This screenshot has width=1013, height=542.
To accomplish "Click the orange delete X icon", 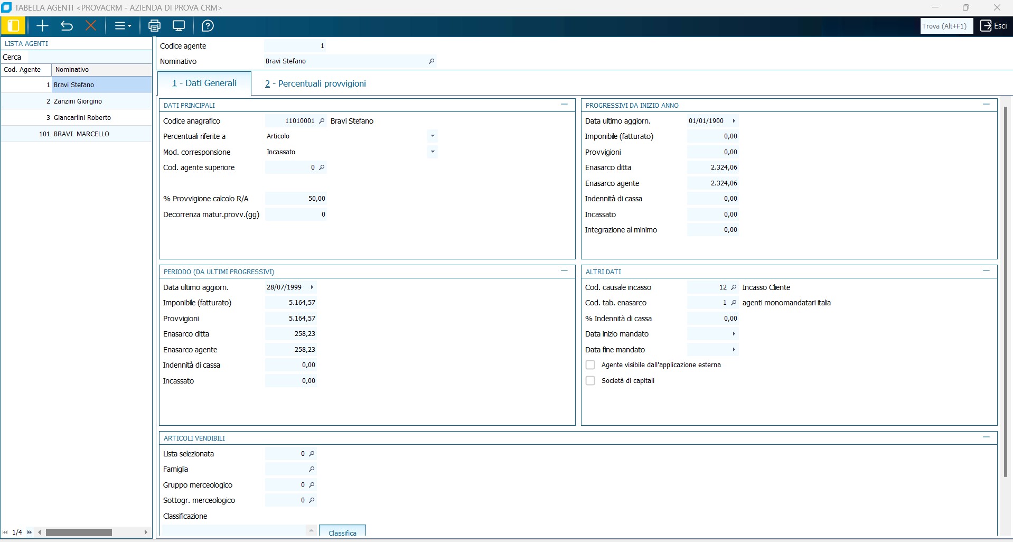I will pyautogui.click(x=91, y=26).
